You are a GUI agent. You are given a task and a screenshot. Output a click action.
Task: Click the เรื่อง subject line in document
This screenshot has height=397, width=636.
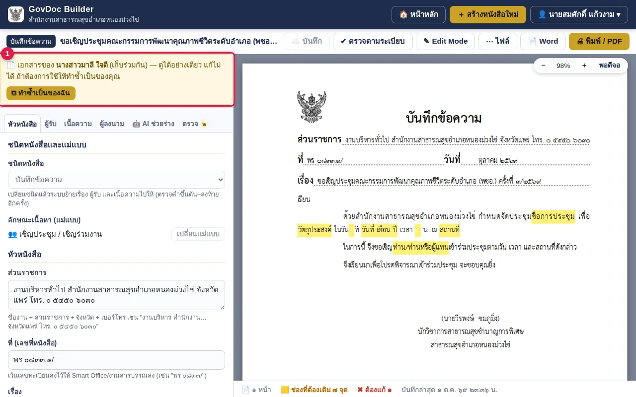443,181
